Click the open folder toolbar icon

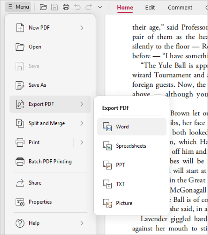point(43,7)
